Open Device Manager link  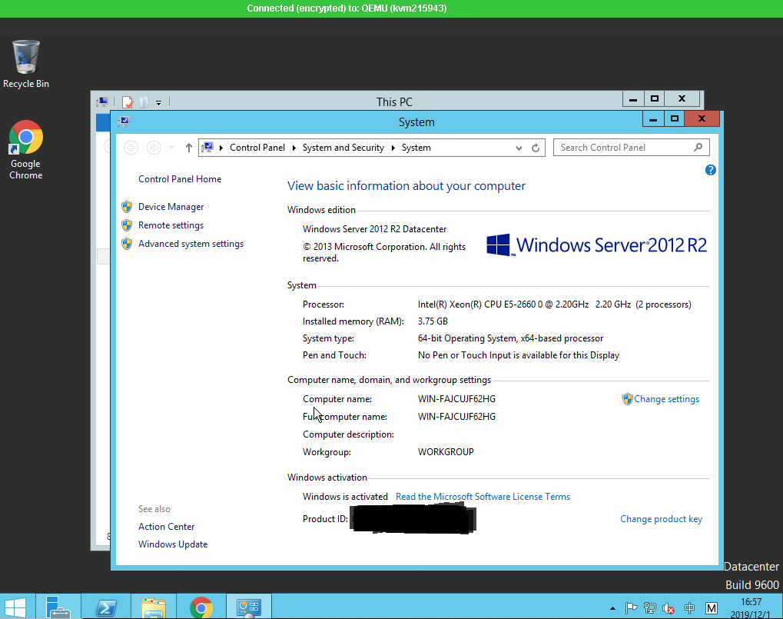tap(171, 207)
